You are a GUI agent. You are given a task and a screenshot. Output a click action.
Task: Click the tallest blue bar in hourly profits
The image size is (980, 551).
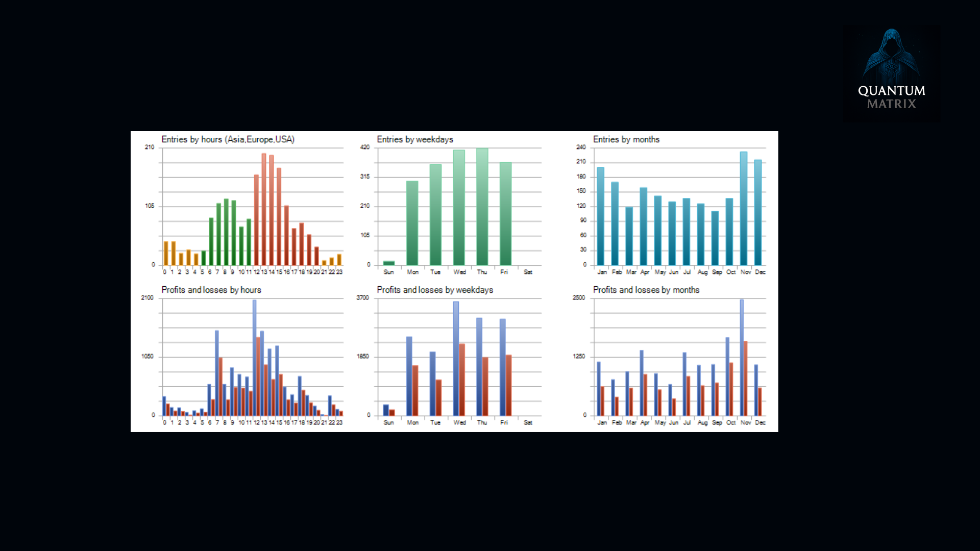point(254,357)
